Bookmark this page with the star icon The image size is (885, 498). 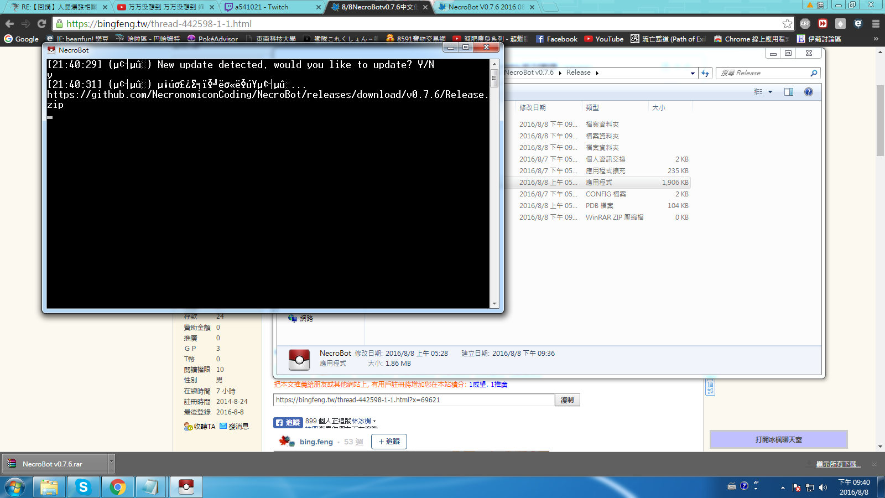[787, 24]
